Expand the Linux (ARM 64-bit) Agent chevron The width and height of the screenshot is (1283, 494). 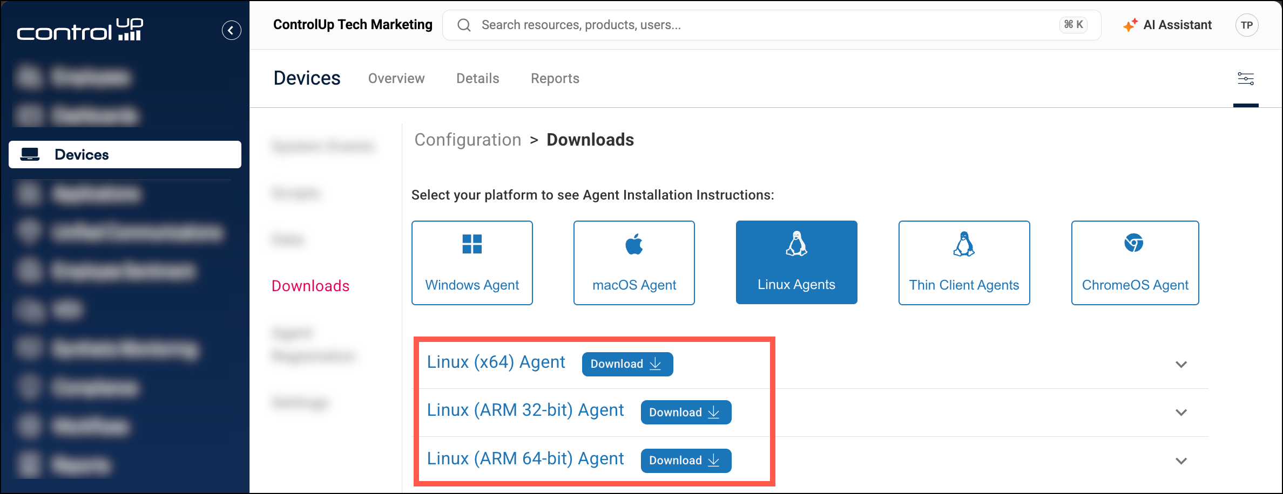[1181, 461]
